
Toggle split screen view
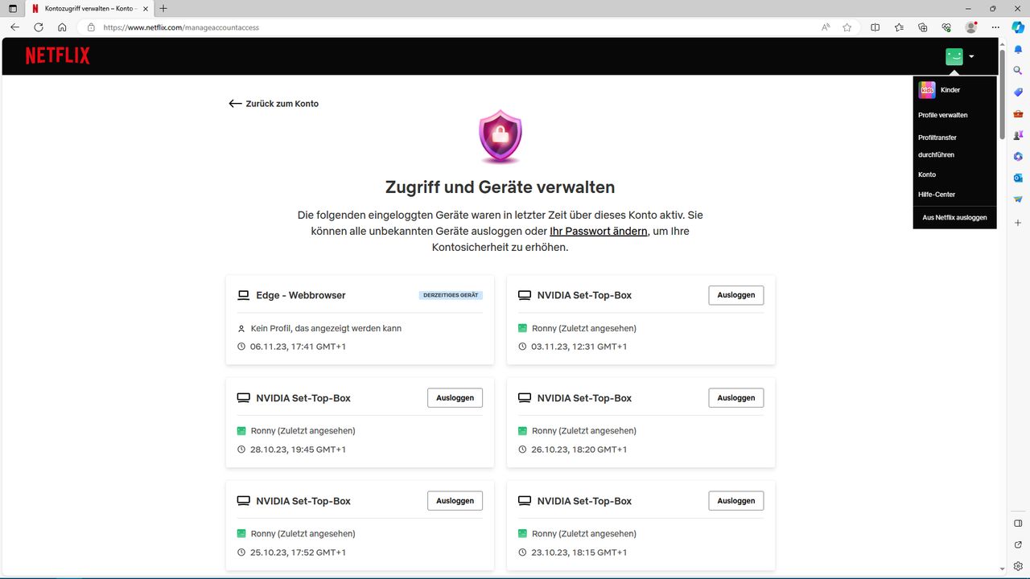coord(875,27)
